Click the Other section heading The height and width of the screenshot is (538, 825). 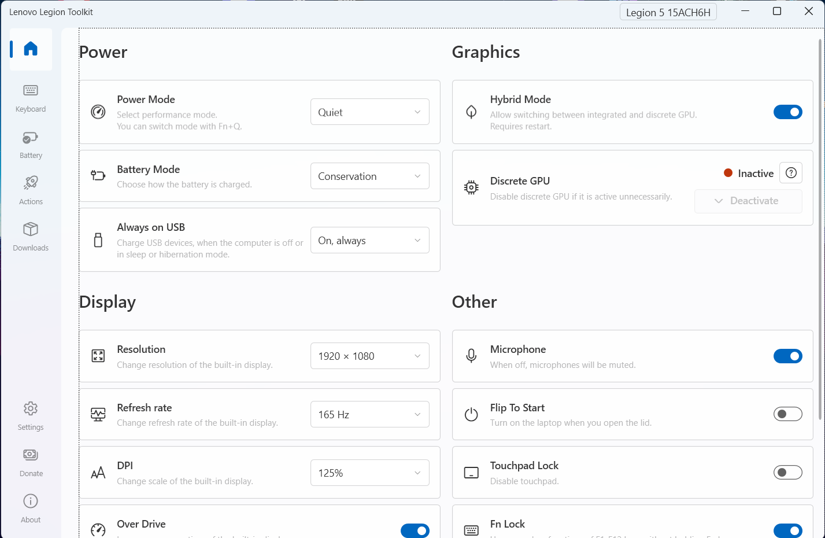tap(474, 302)
